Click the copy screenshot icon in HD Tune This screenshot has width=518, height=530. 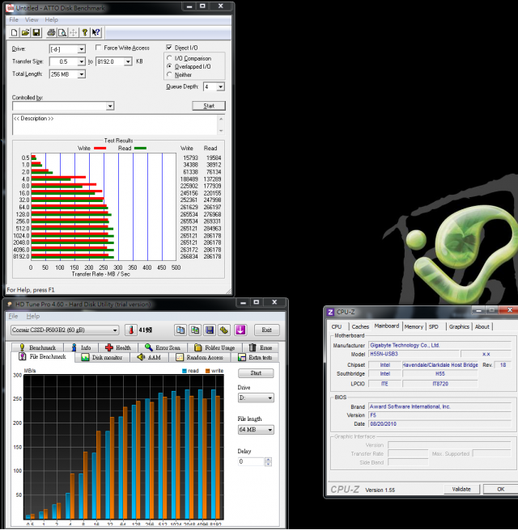pos(195,330)
